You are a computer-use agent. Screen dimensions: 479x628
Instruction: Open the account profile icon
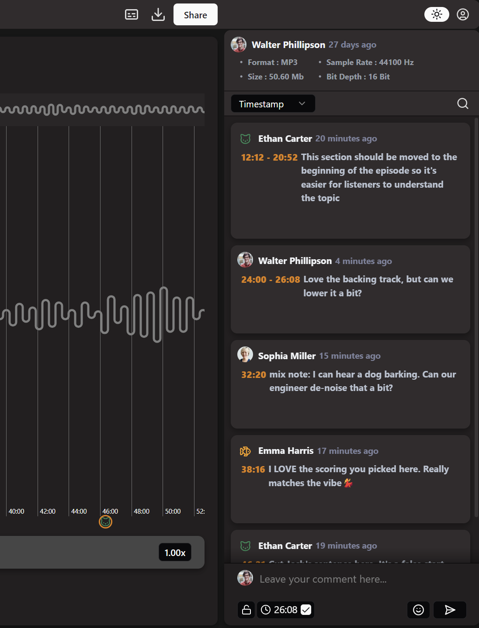point(463,14)
